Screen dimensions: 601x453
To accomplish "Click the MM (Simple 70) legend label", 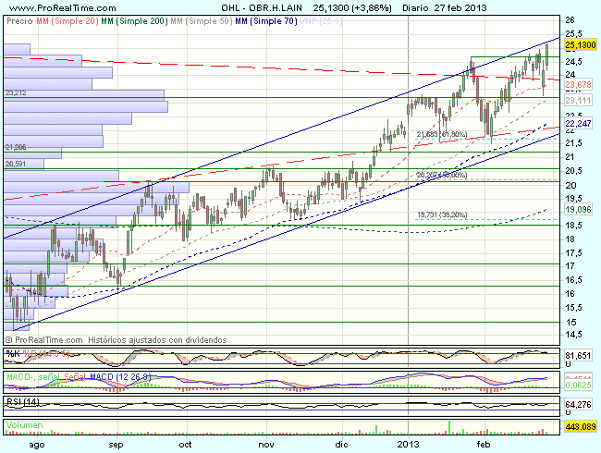I will click(267, 18).
